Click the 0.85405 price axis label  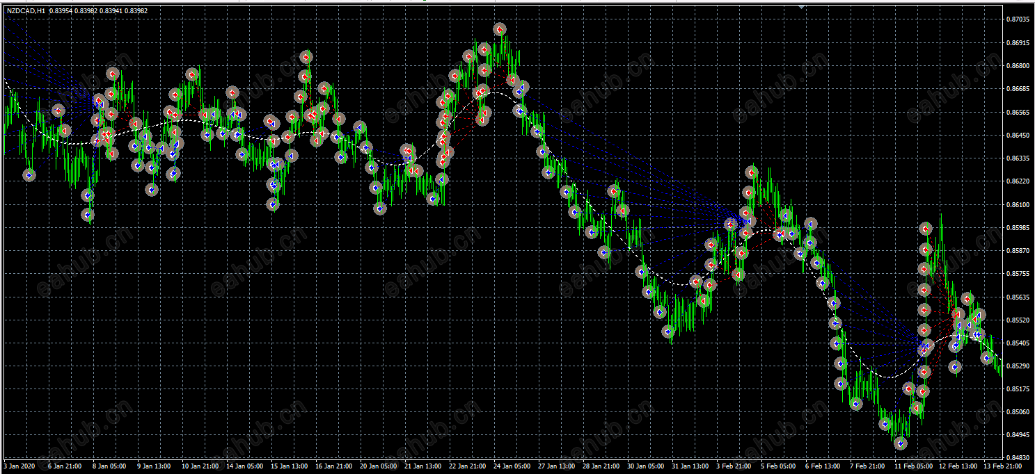click(x=1019, y=343)
